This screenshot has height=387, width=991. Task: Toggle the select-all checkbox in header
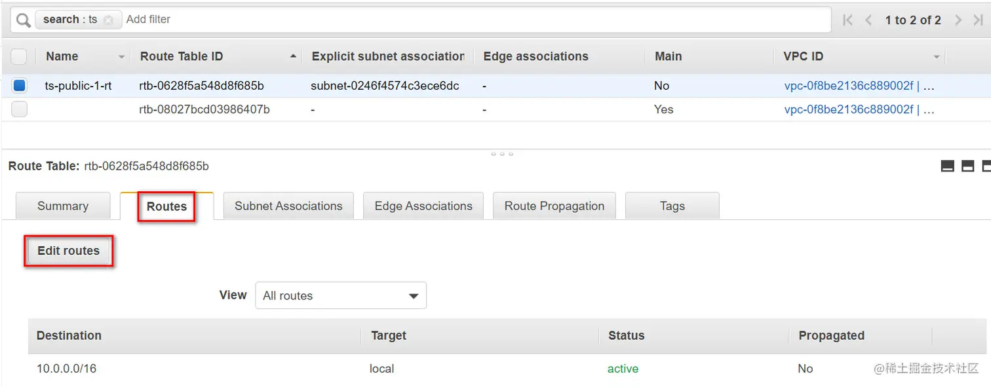(19, 56)
